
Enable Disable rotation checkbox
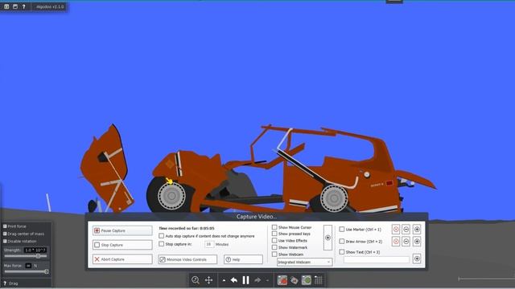5,241
